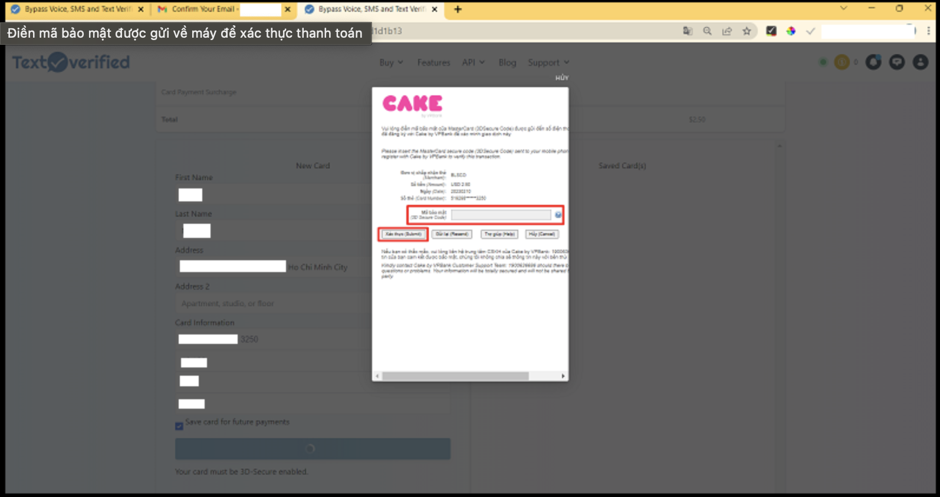Open the Features menu item

pyautogui.click(x=433, y=62)
